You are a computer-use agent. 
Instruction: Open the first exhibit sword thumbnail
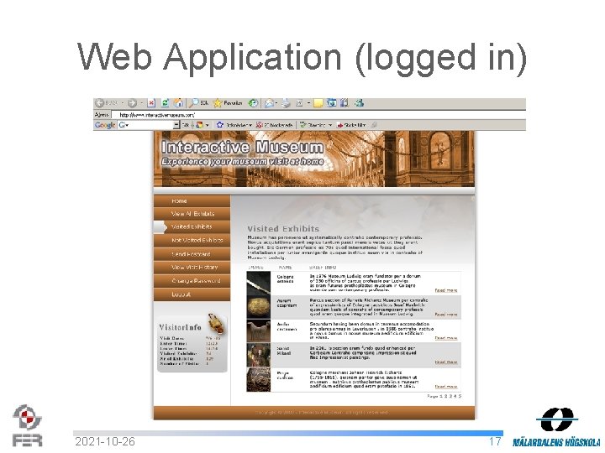click(259, 284)
